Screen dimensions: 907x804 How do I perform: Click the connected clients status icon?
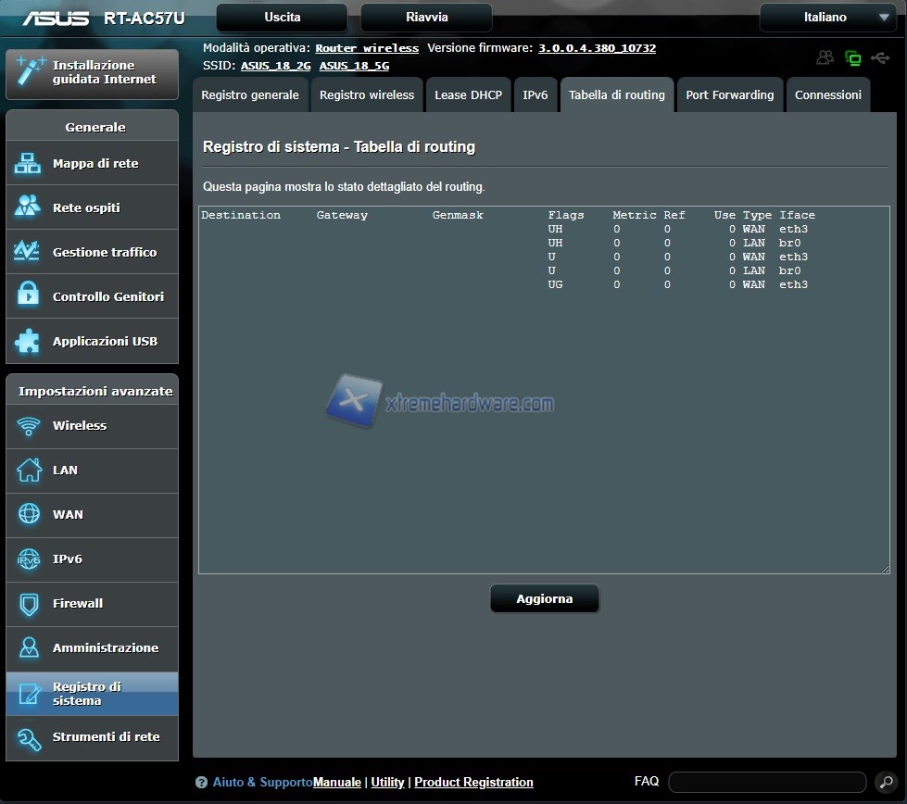click(x=825, y=58)
